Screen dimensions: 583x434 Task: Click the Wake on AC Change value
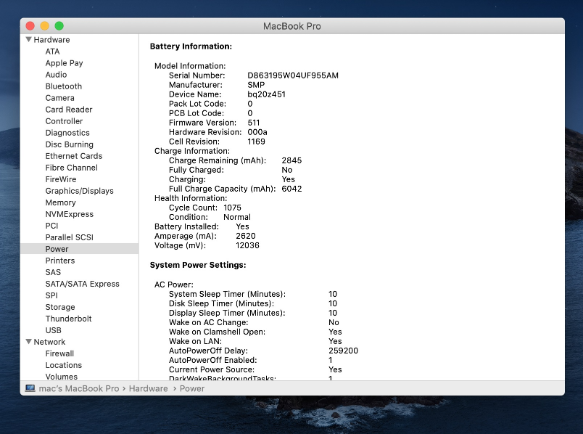click(334, 322)
